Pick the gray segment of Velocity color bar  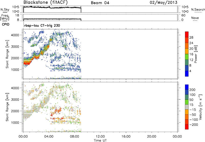pos(187,107)
